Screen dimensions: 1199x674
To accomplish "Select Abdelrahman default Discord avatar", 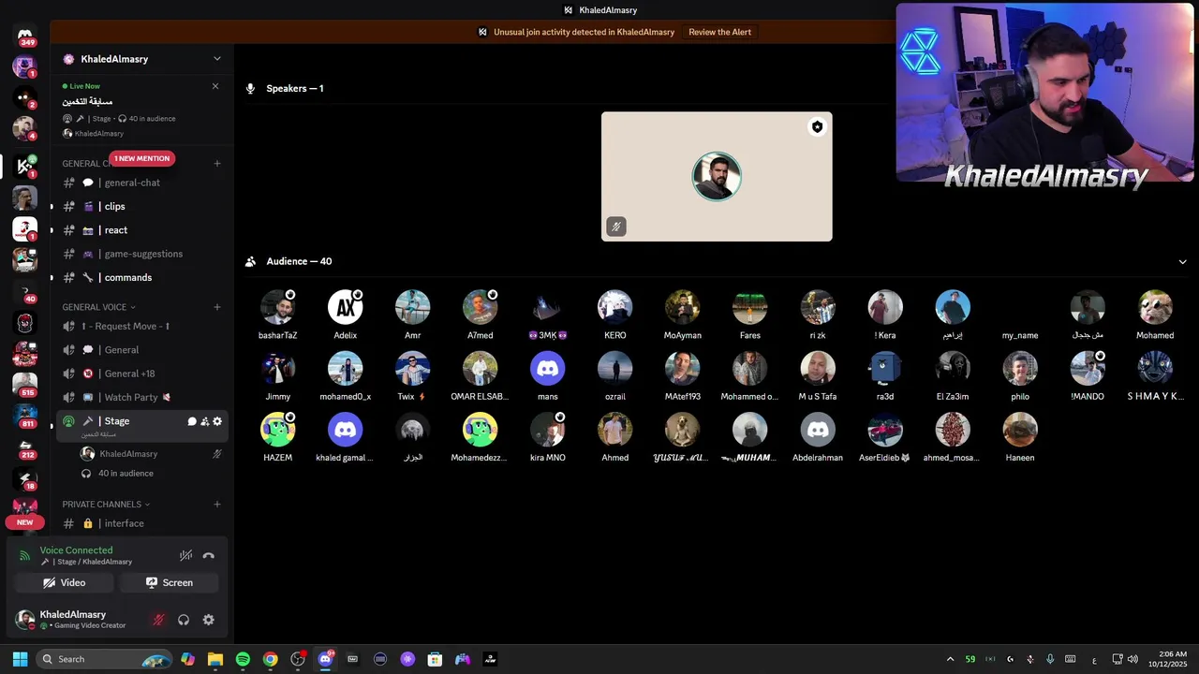I will pos(818,430).
